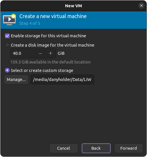Click the 159.3 GiB available hint text

[x=51, y=62]
